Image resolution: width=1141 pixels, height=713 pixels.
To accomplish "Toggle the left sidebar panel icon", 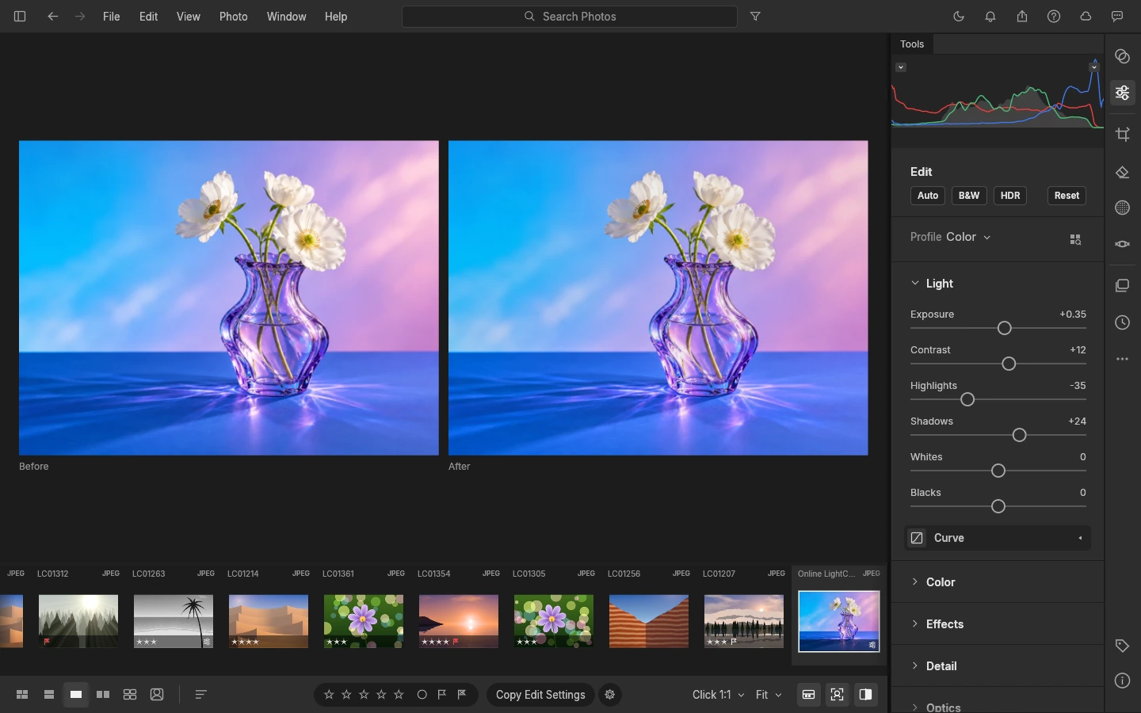I will tap(20, 16).
